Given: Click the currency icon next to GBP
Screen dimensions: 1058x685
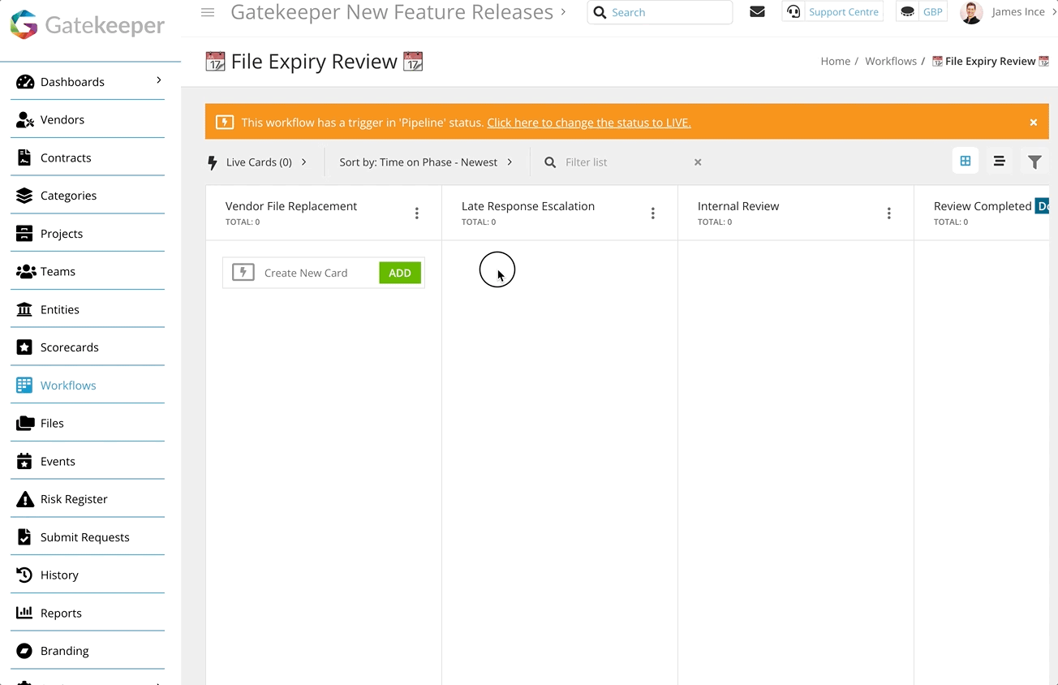Looking at the screenshot, I should [x=907, y=11].
